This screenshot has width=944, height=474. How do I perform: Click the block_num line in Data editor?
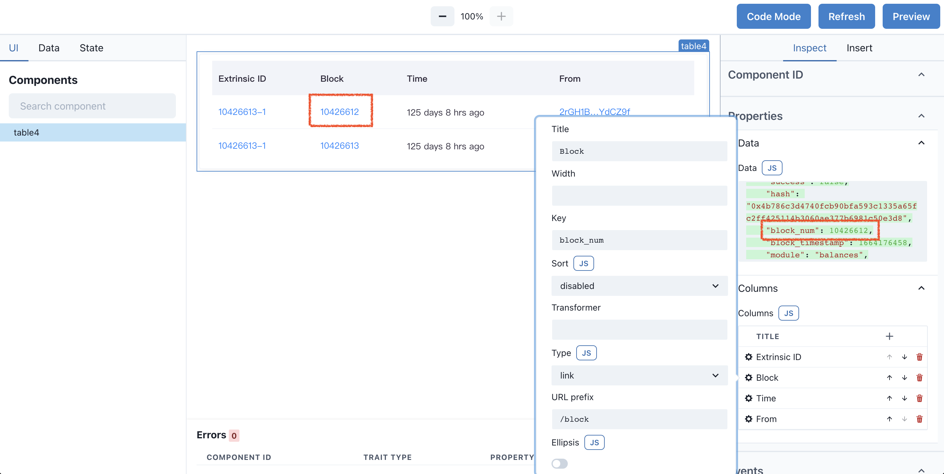tap(819, 231)
